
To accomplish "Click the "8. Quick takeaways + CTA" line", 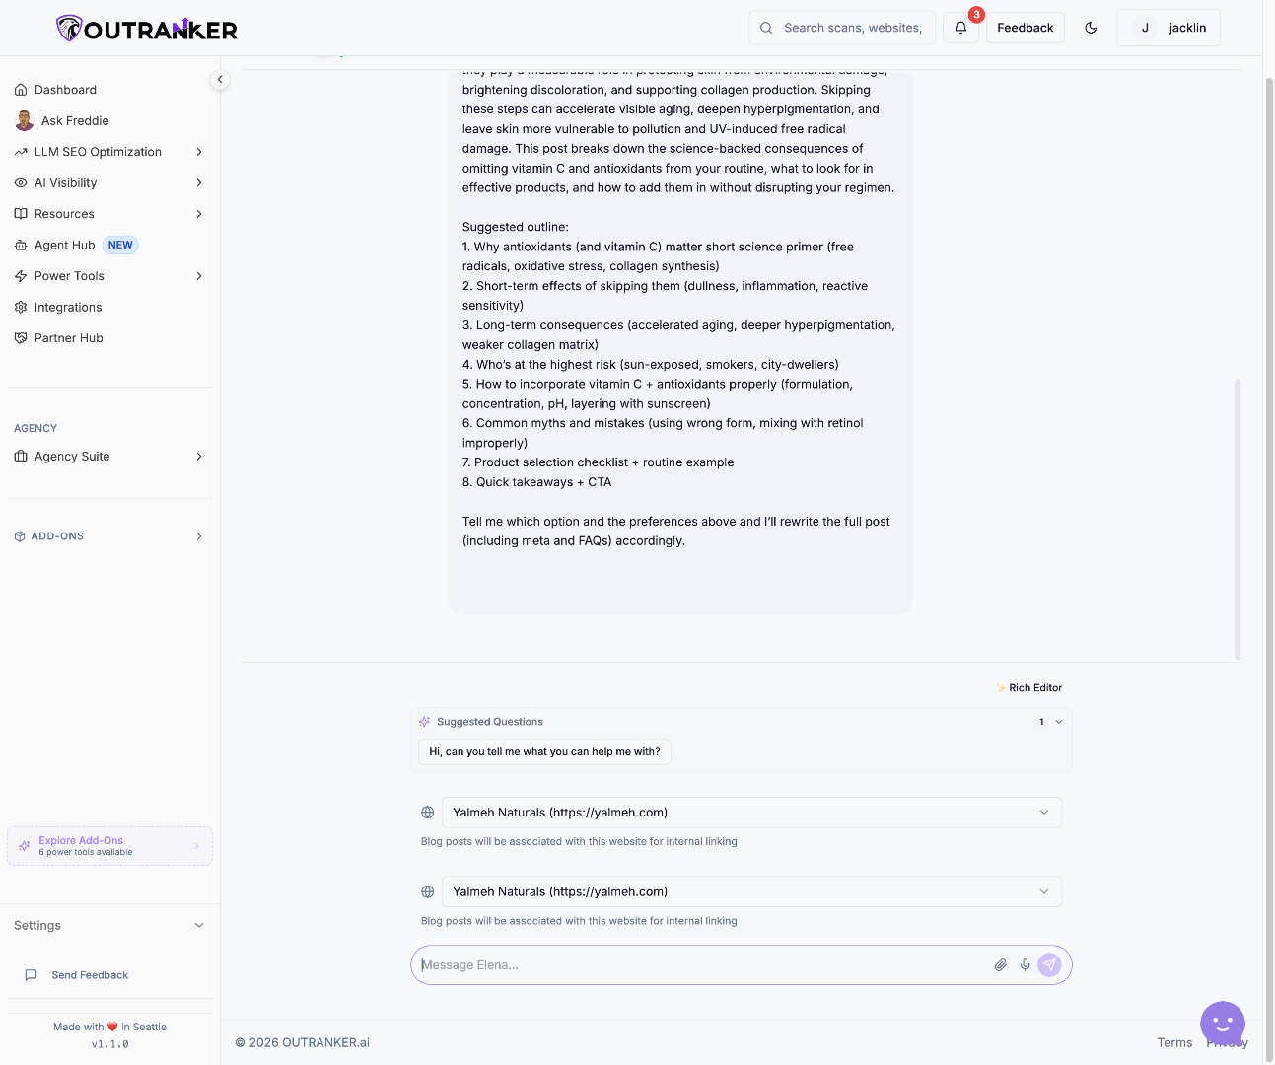I will coord(536,482).
